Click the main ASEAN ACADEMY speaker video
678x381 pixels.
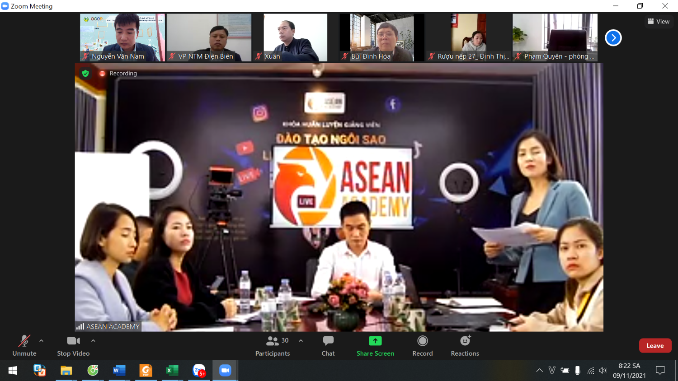(339, 197)
